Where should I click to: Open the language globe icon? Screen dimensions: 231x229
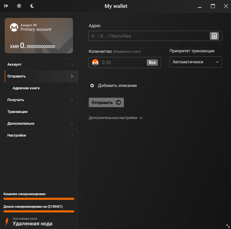[x=19, y=6]
